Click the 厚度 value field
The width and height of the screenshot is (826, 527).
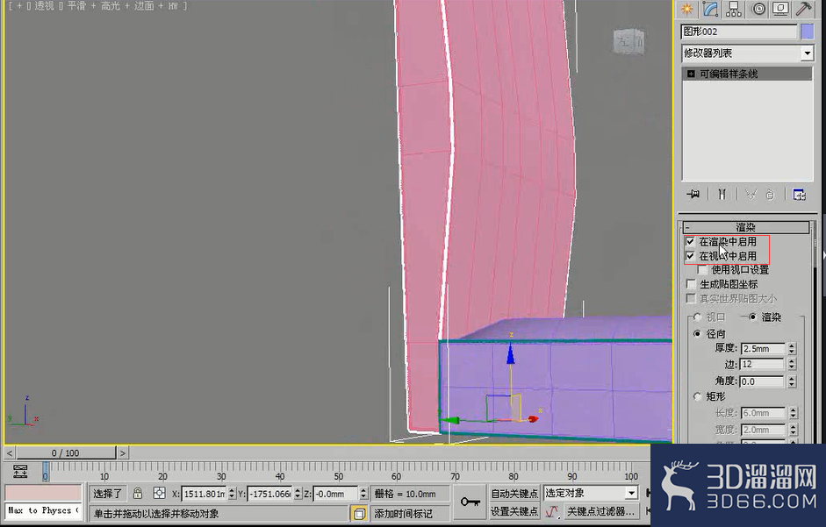[763, 348]
